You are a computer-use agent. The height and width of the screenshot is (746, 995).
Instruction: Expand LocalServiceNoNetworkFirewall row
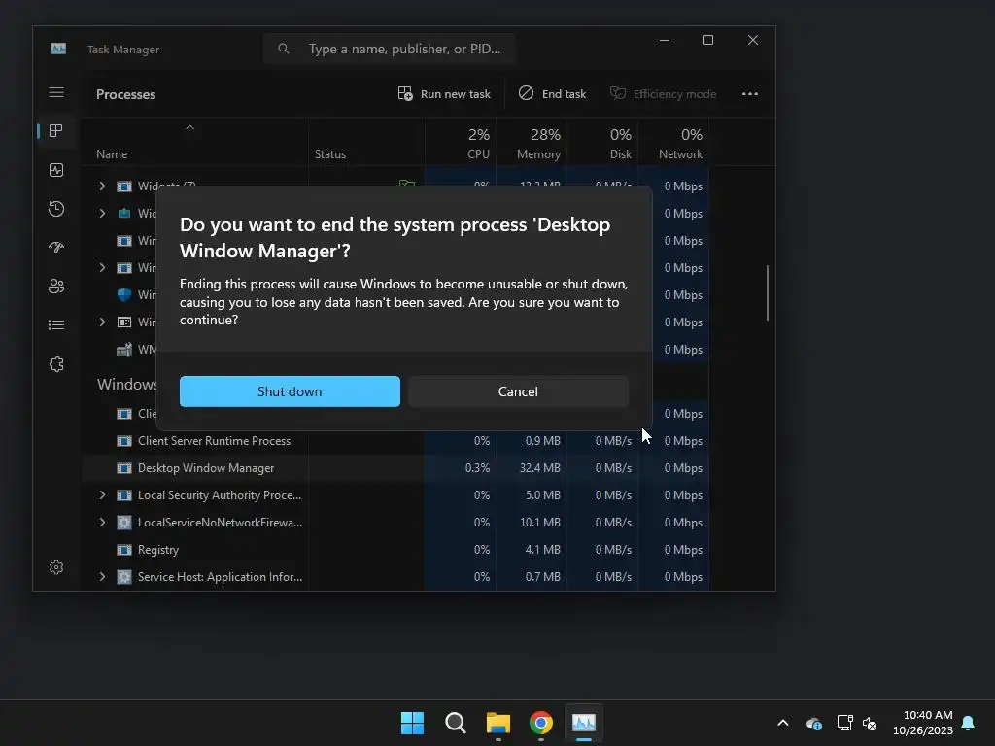(x=102, y=522)
